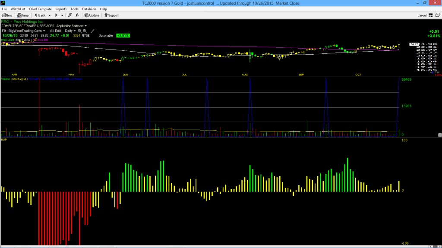Click the second magnifier zoom icon
442x248 pixels.
click(85, 31)
